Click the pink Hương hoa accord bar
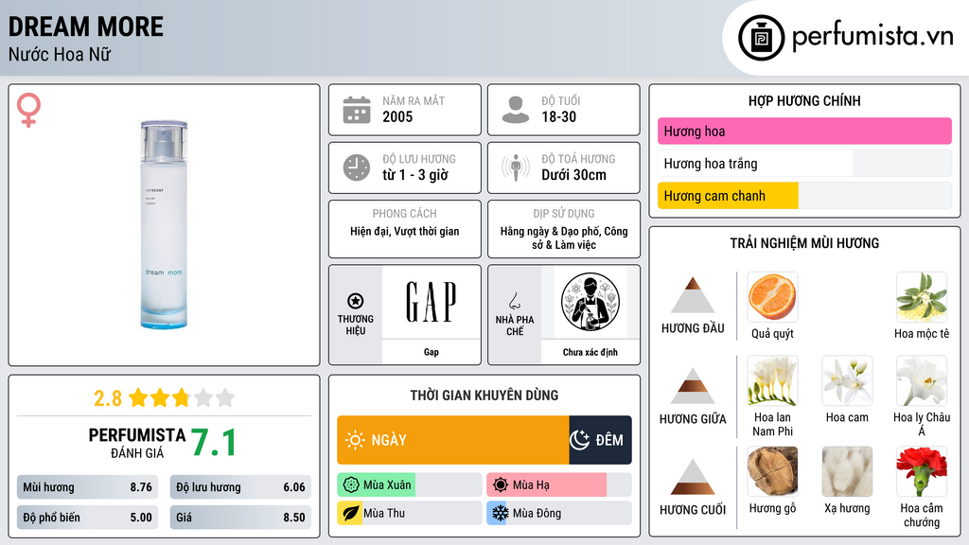Viewport: 969px width, 545px height. [804, 131]
